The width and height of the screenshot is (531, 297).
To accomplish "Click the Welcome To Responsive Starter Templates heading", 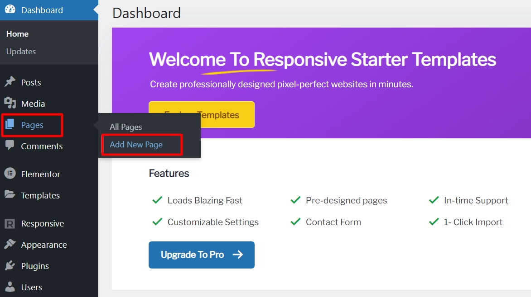I will [323, 60].
